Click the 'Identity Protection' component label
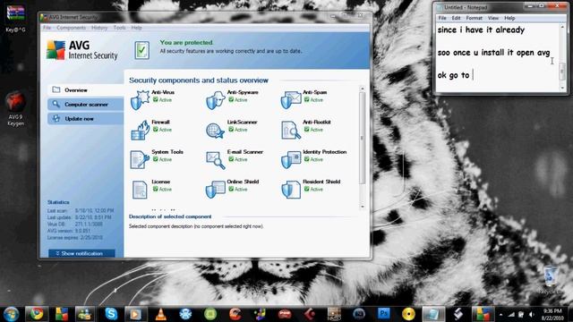 coord(324,152)
